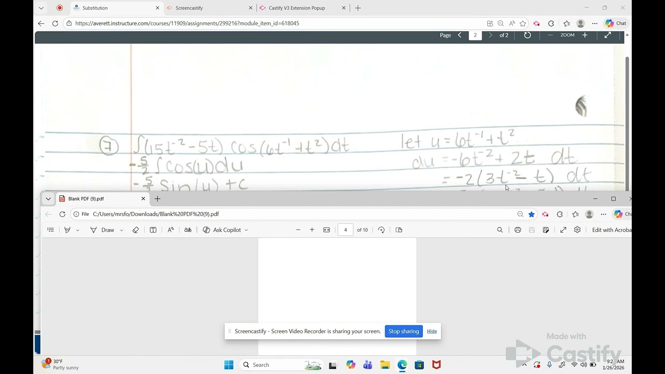Expand the tab search chevron in the top window
Viewport: 665px width, 374px height.
pos(42,8)
